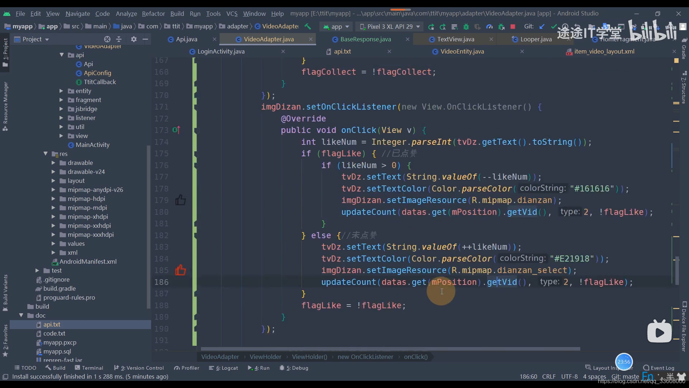Viewport: 689px width, 388px height.
Task: Open the Refactor menu
Action: pos(153,13)
